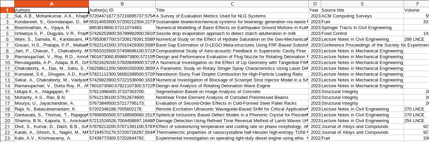Select column C header
This screenshot has height=142, width=429.
click(232, 4)
